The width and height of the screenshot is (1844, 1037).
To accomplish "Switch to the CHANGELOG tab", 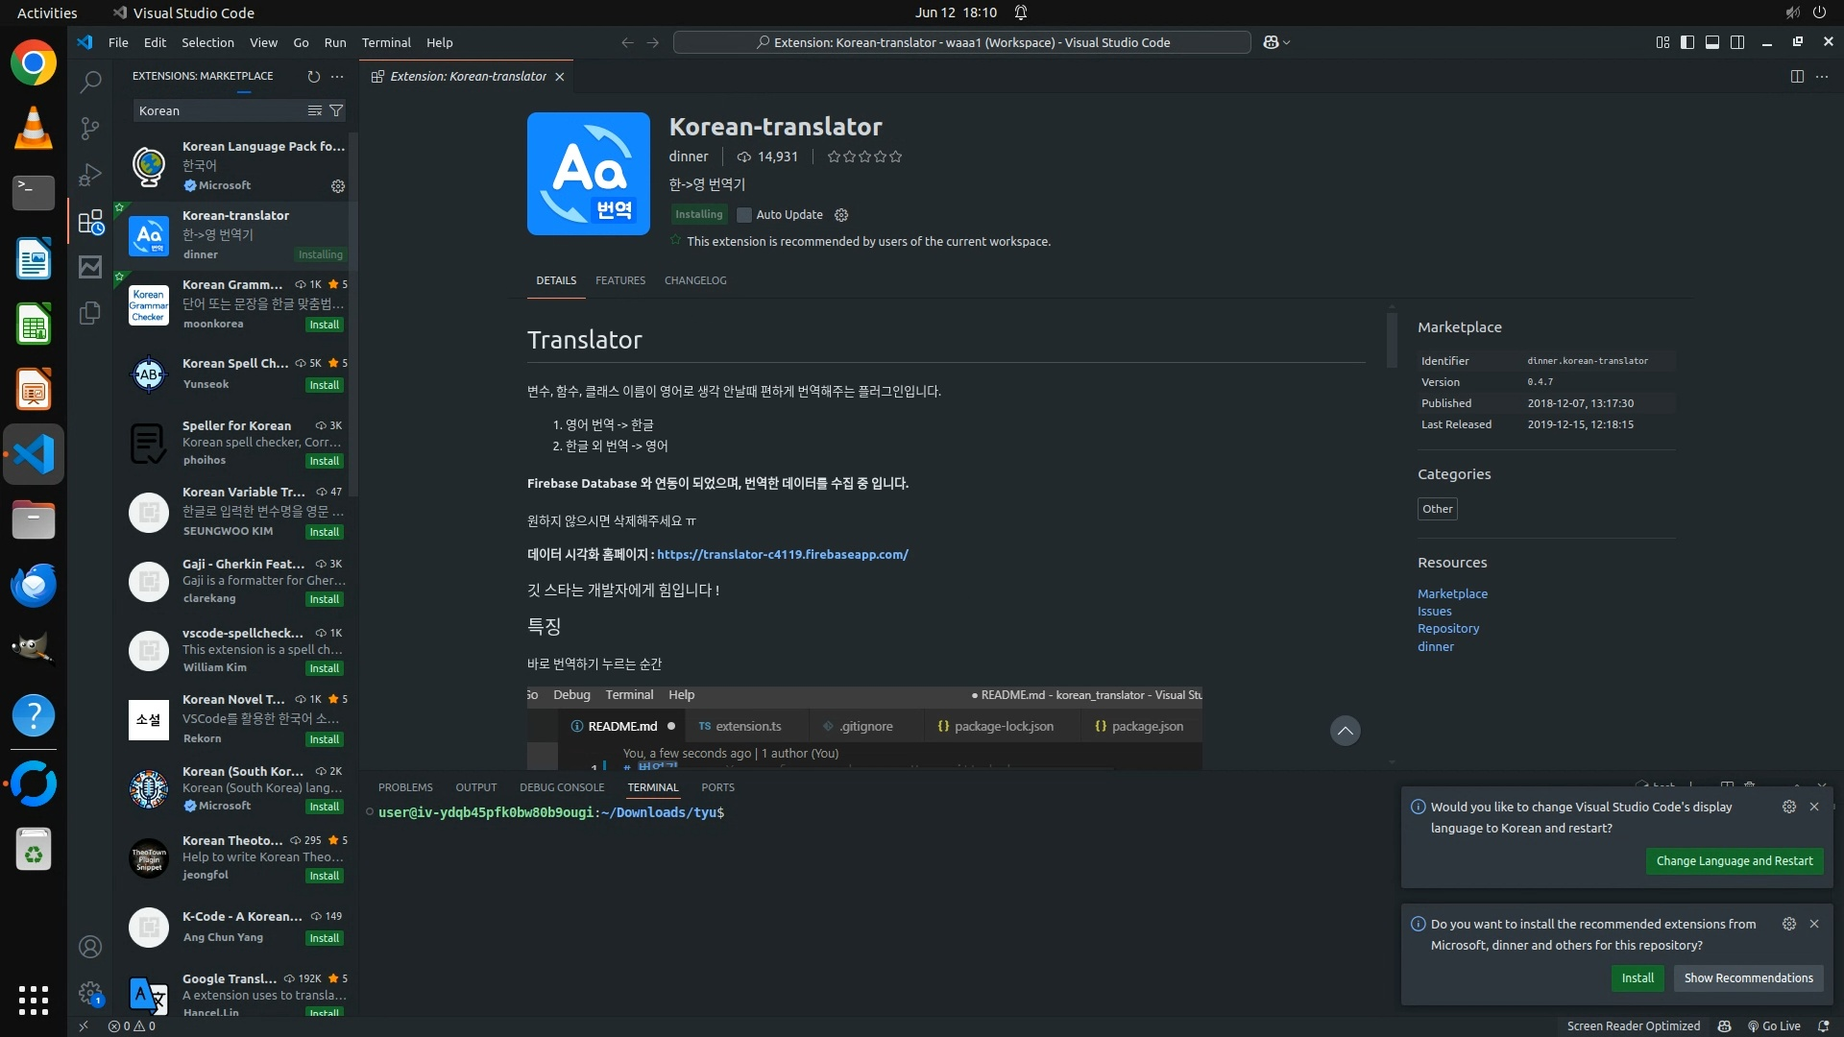I will click(x=695, y=280).
